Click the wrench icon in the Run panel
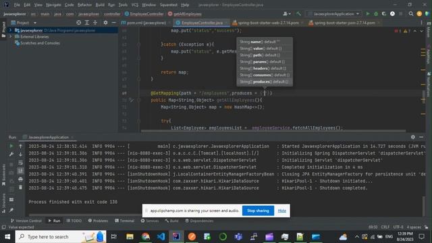Image resolution: width=432 pixels, height=243 pixels. click(11, 155)
